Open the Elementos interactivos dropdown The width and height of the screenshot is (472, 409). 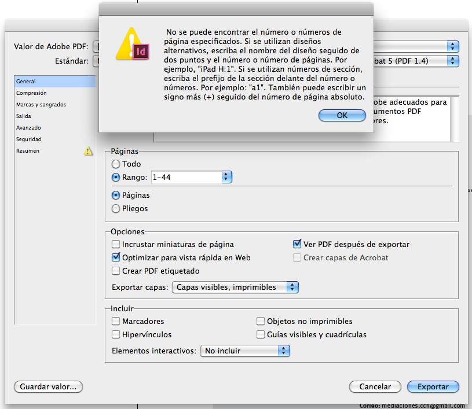[245, 351]
